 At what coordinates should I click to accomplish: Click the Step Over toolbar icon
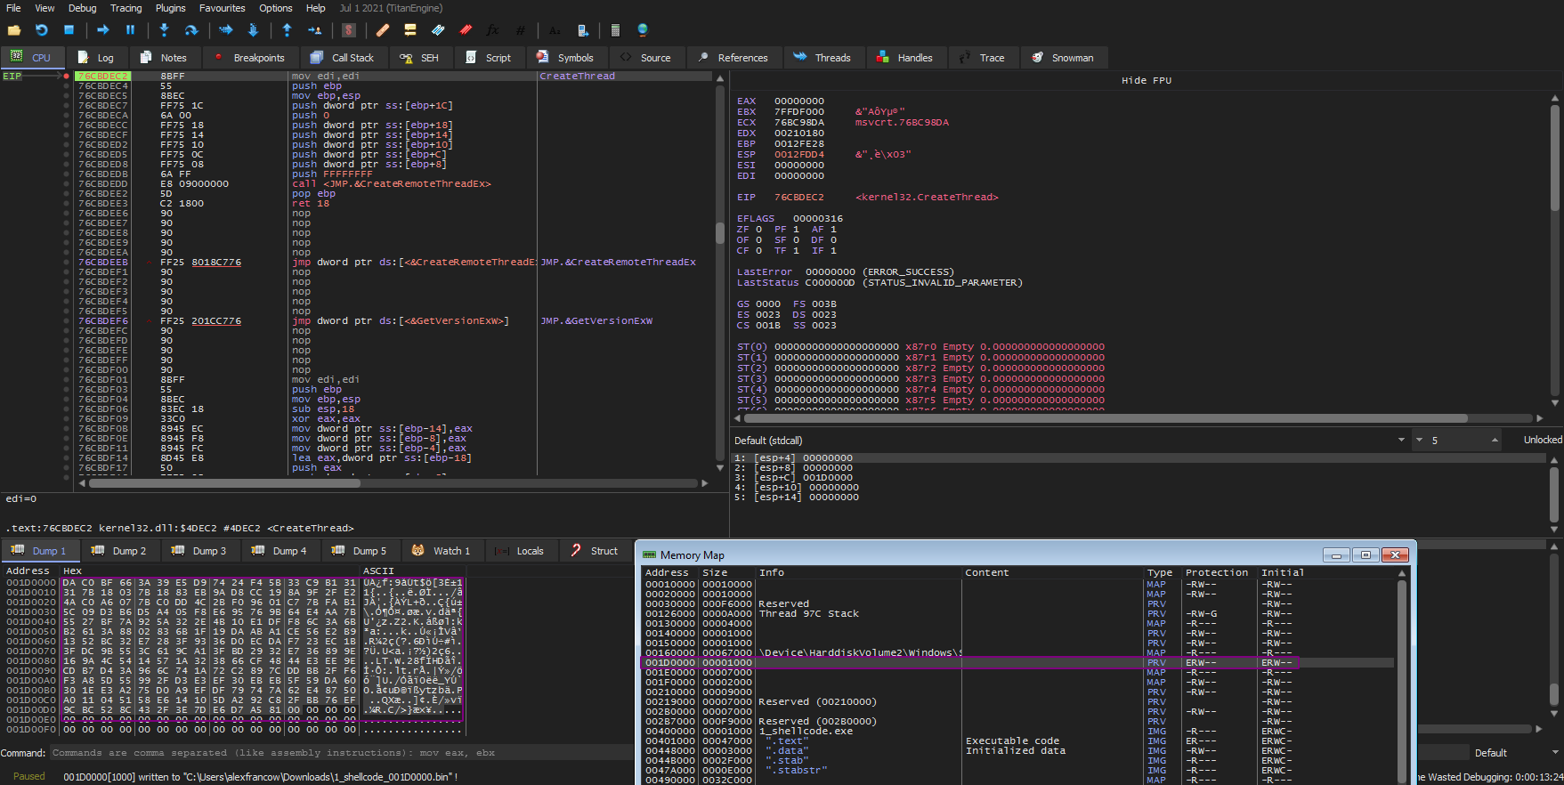[190, 30]
